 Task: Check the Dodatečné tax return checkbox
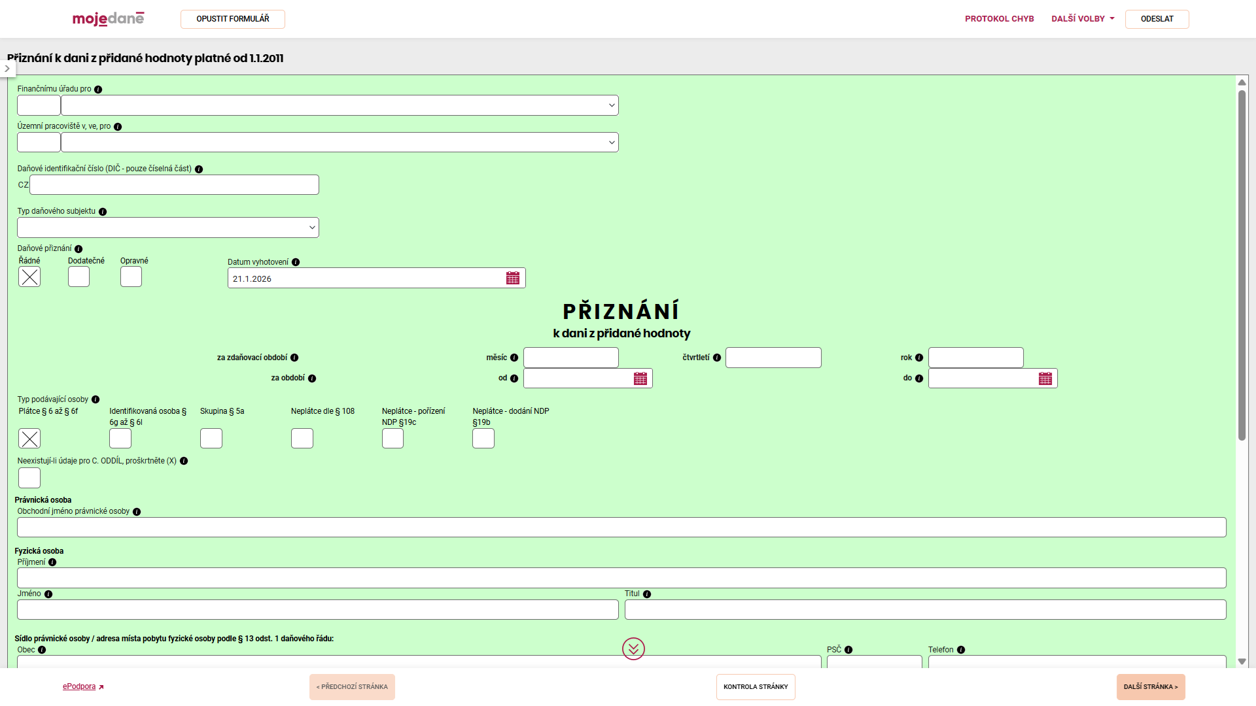[x=78, y=277]
